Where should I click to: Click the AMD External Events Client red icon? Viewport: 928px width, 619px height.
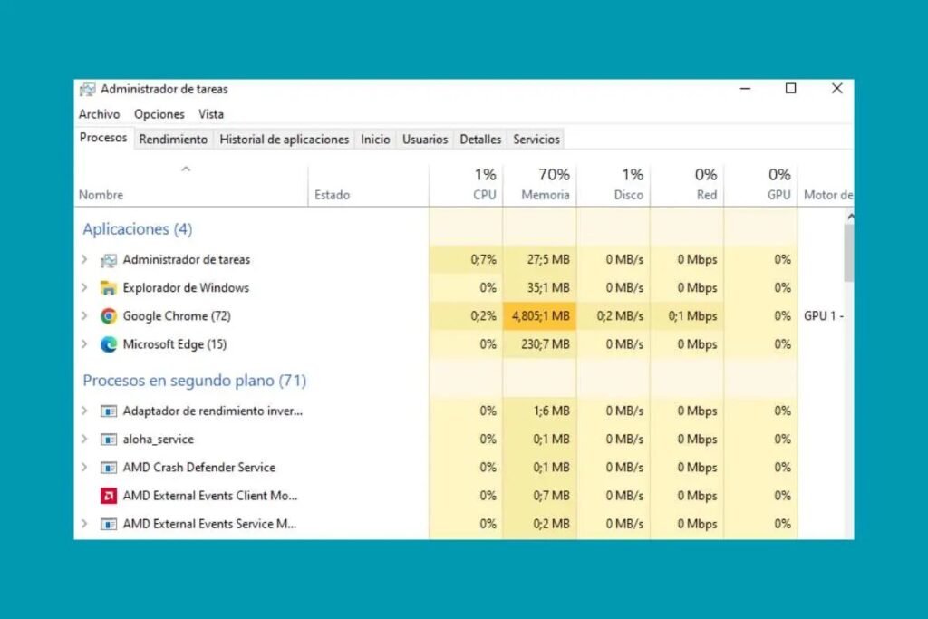pos(109,496)
